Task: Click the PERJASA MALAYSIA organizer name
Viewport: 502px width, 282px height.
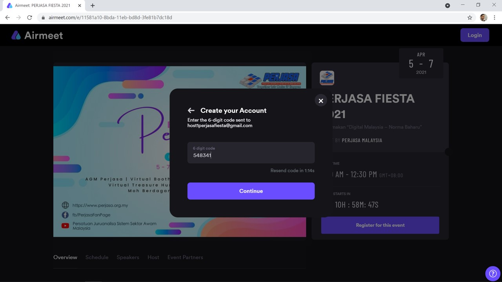Action: [362, 140]
